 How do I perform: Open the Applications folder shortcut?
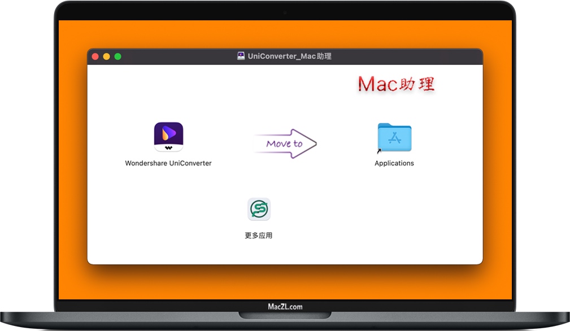click(394, 137)
